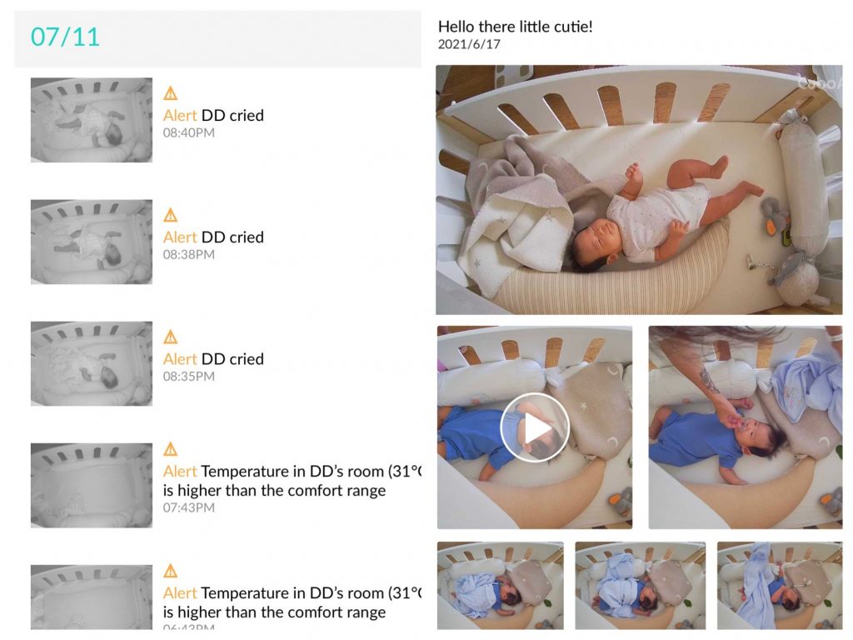Select the "DD cried" alert at 08:35PM
Screen dimensions: 853x640
(x=213, y=358)
